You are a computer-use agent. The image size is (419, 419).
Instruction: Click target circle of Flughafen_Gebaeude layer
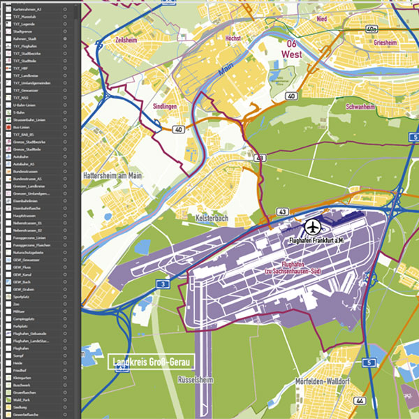click(65, 334)
